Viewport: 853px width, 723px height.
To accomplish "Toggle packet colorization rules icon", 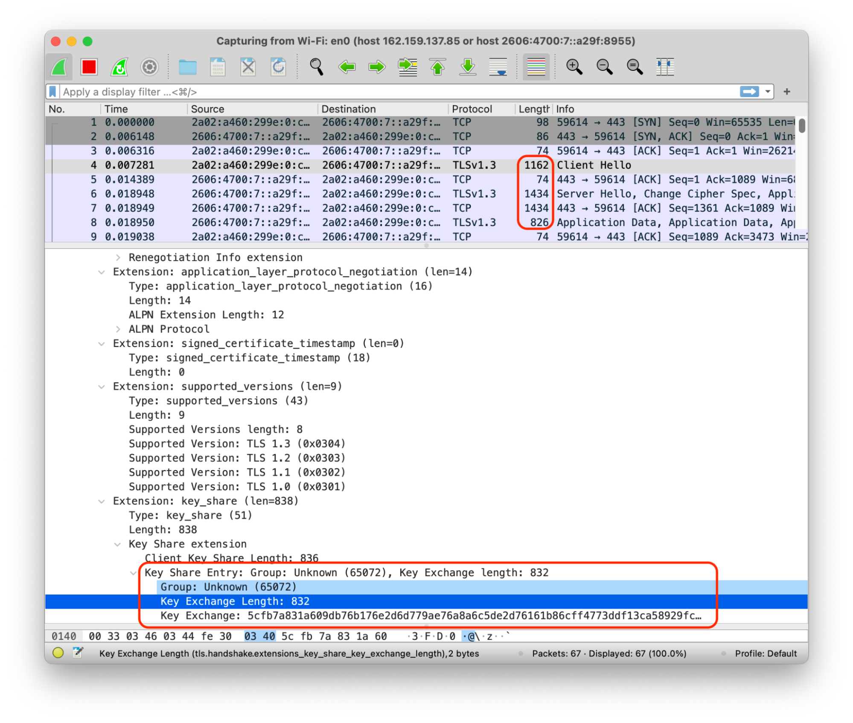I will 536,67.
